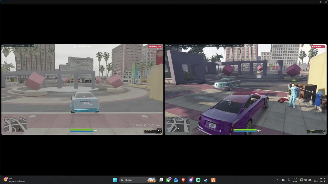Open the Discord app in the taskbar

click(191, 180)
